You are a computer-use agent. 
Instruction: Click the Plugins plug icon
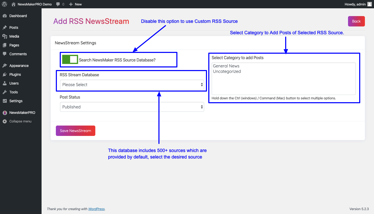(5, 74)
